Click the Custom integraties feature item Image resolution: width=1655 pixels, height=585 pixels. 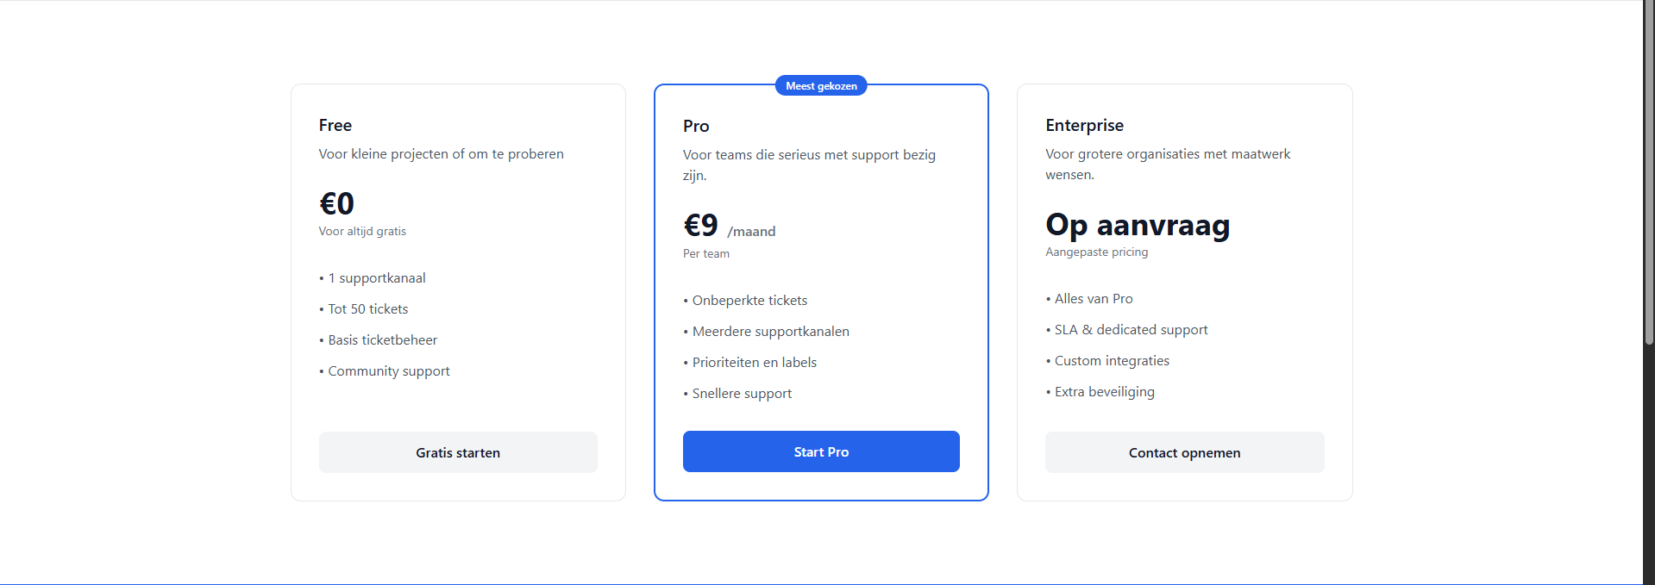point(1112,361)
